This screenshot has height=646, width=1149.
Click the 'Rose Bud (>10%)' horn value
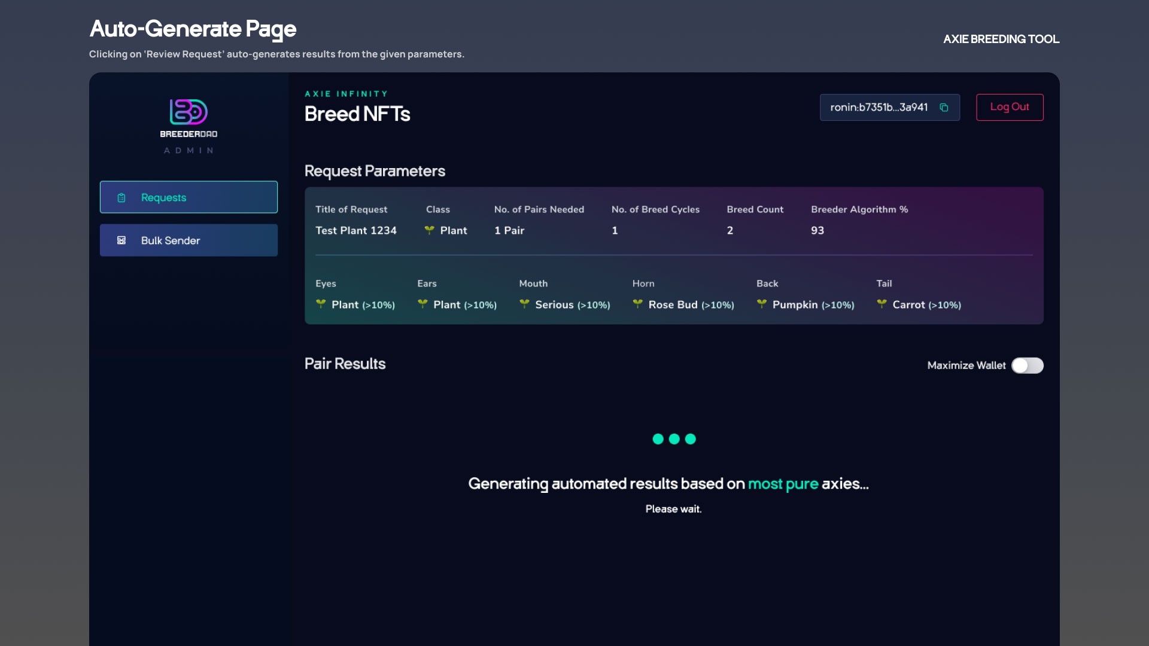click(691, 304)
